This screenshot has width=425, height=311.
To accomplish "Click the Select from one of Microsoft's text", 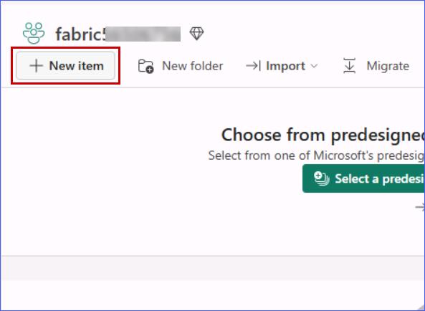I will point(317,155).
